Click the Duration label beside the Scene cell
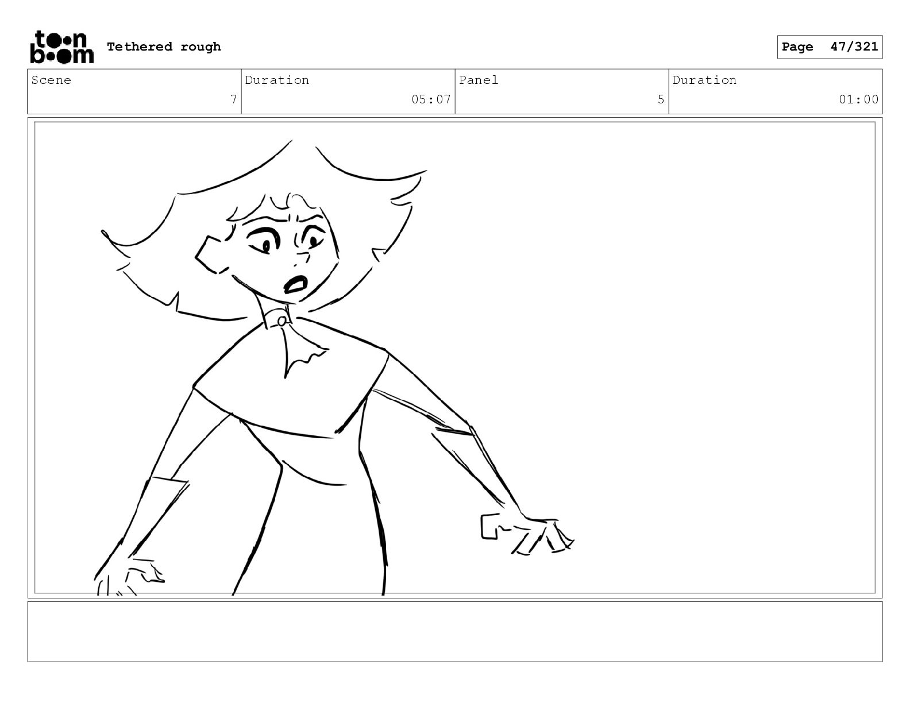Image resolution: width=910 pixels, height=703 pixels. [277, 80]
